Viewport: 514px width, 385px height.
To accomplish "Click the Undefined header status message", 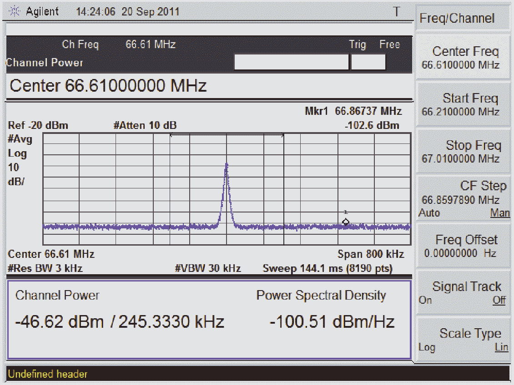I will [48, 374].
